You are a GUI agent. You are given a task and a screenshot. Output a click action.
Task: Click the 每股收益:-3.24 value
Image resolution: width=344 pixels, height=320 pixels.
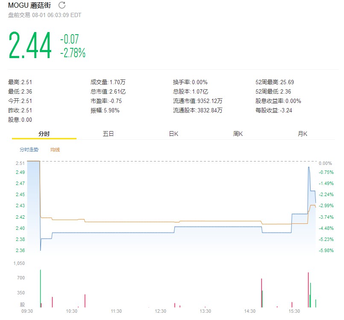[x=274, y=110]
